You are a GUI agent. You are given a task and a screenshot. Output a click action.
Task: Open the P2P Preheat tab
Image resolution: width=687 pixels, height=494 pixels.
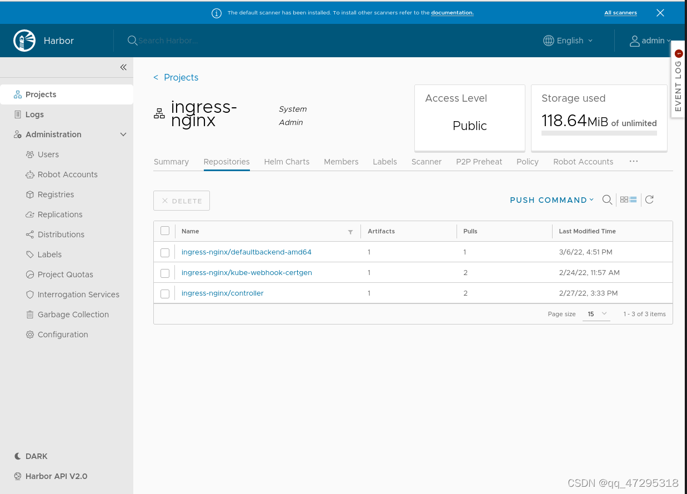479,162
